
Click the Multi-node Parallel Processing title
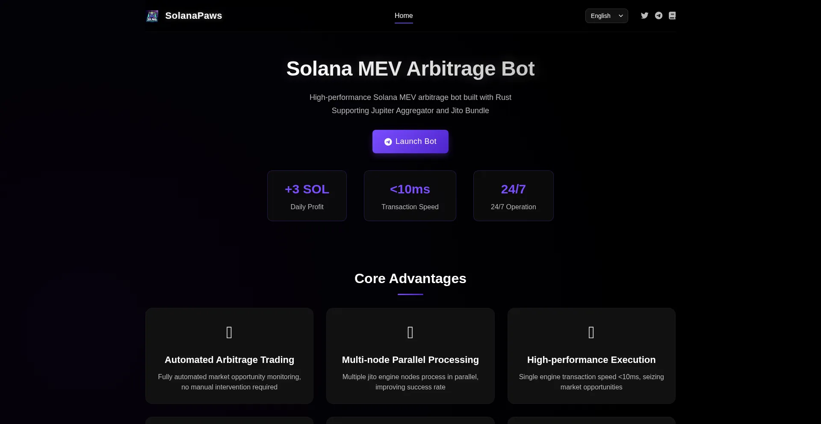(x=410, y=360)
